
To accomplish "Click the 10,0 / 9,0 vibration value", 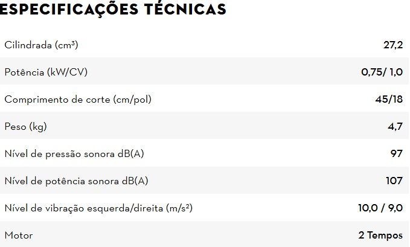I will [380, 208].
